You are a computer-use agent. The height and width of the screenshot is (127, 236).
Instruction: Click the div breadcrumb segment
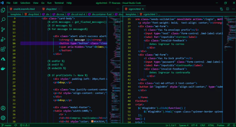coord(48,14)
